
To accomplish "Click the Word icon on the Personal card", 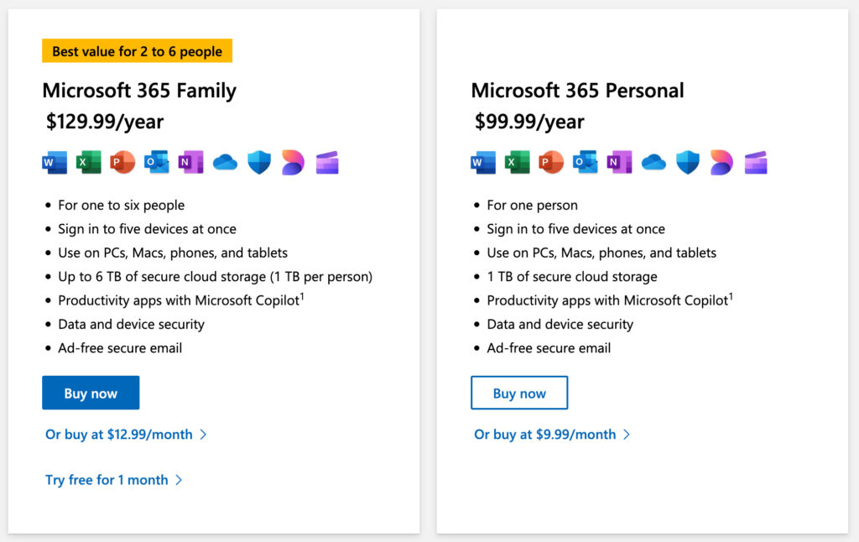I will point(483,162).
